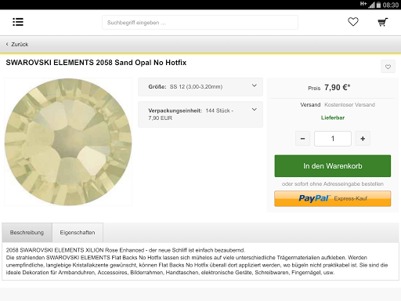The width and height of the screenshot is (401, 301).
Task: Click the chevron on the Größe selector
Action: pos(255,85)
